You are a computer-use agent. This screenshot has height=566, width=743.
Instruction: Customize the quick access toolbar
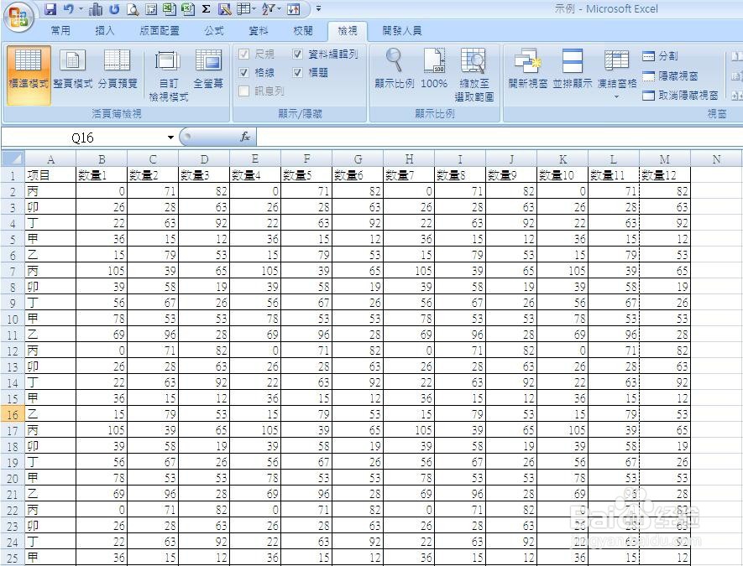coord(318,9)
